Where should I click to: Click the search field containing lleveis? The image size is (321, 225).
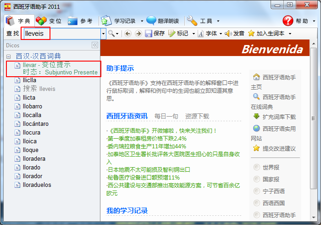[x=62, y=34]
